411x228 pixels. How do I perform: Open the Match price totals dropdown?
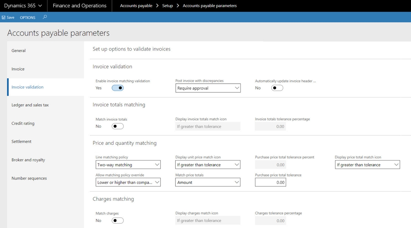tap(208, 182)
